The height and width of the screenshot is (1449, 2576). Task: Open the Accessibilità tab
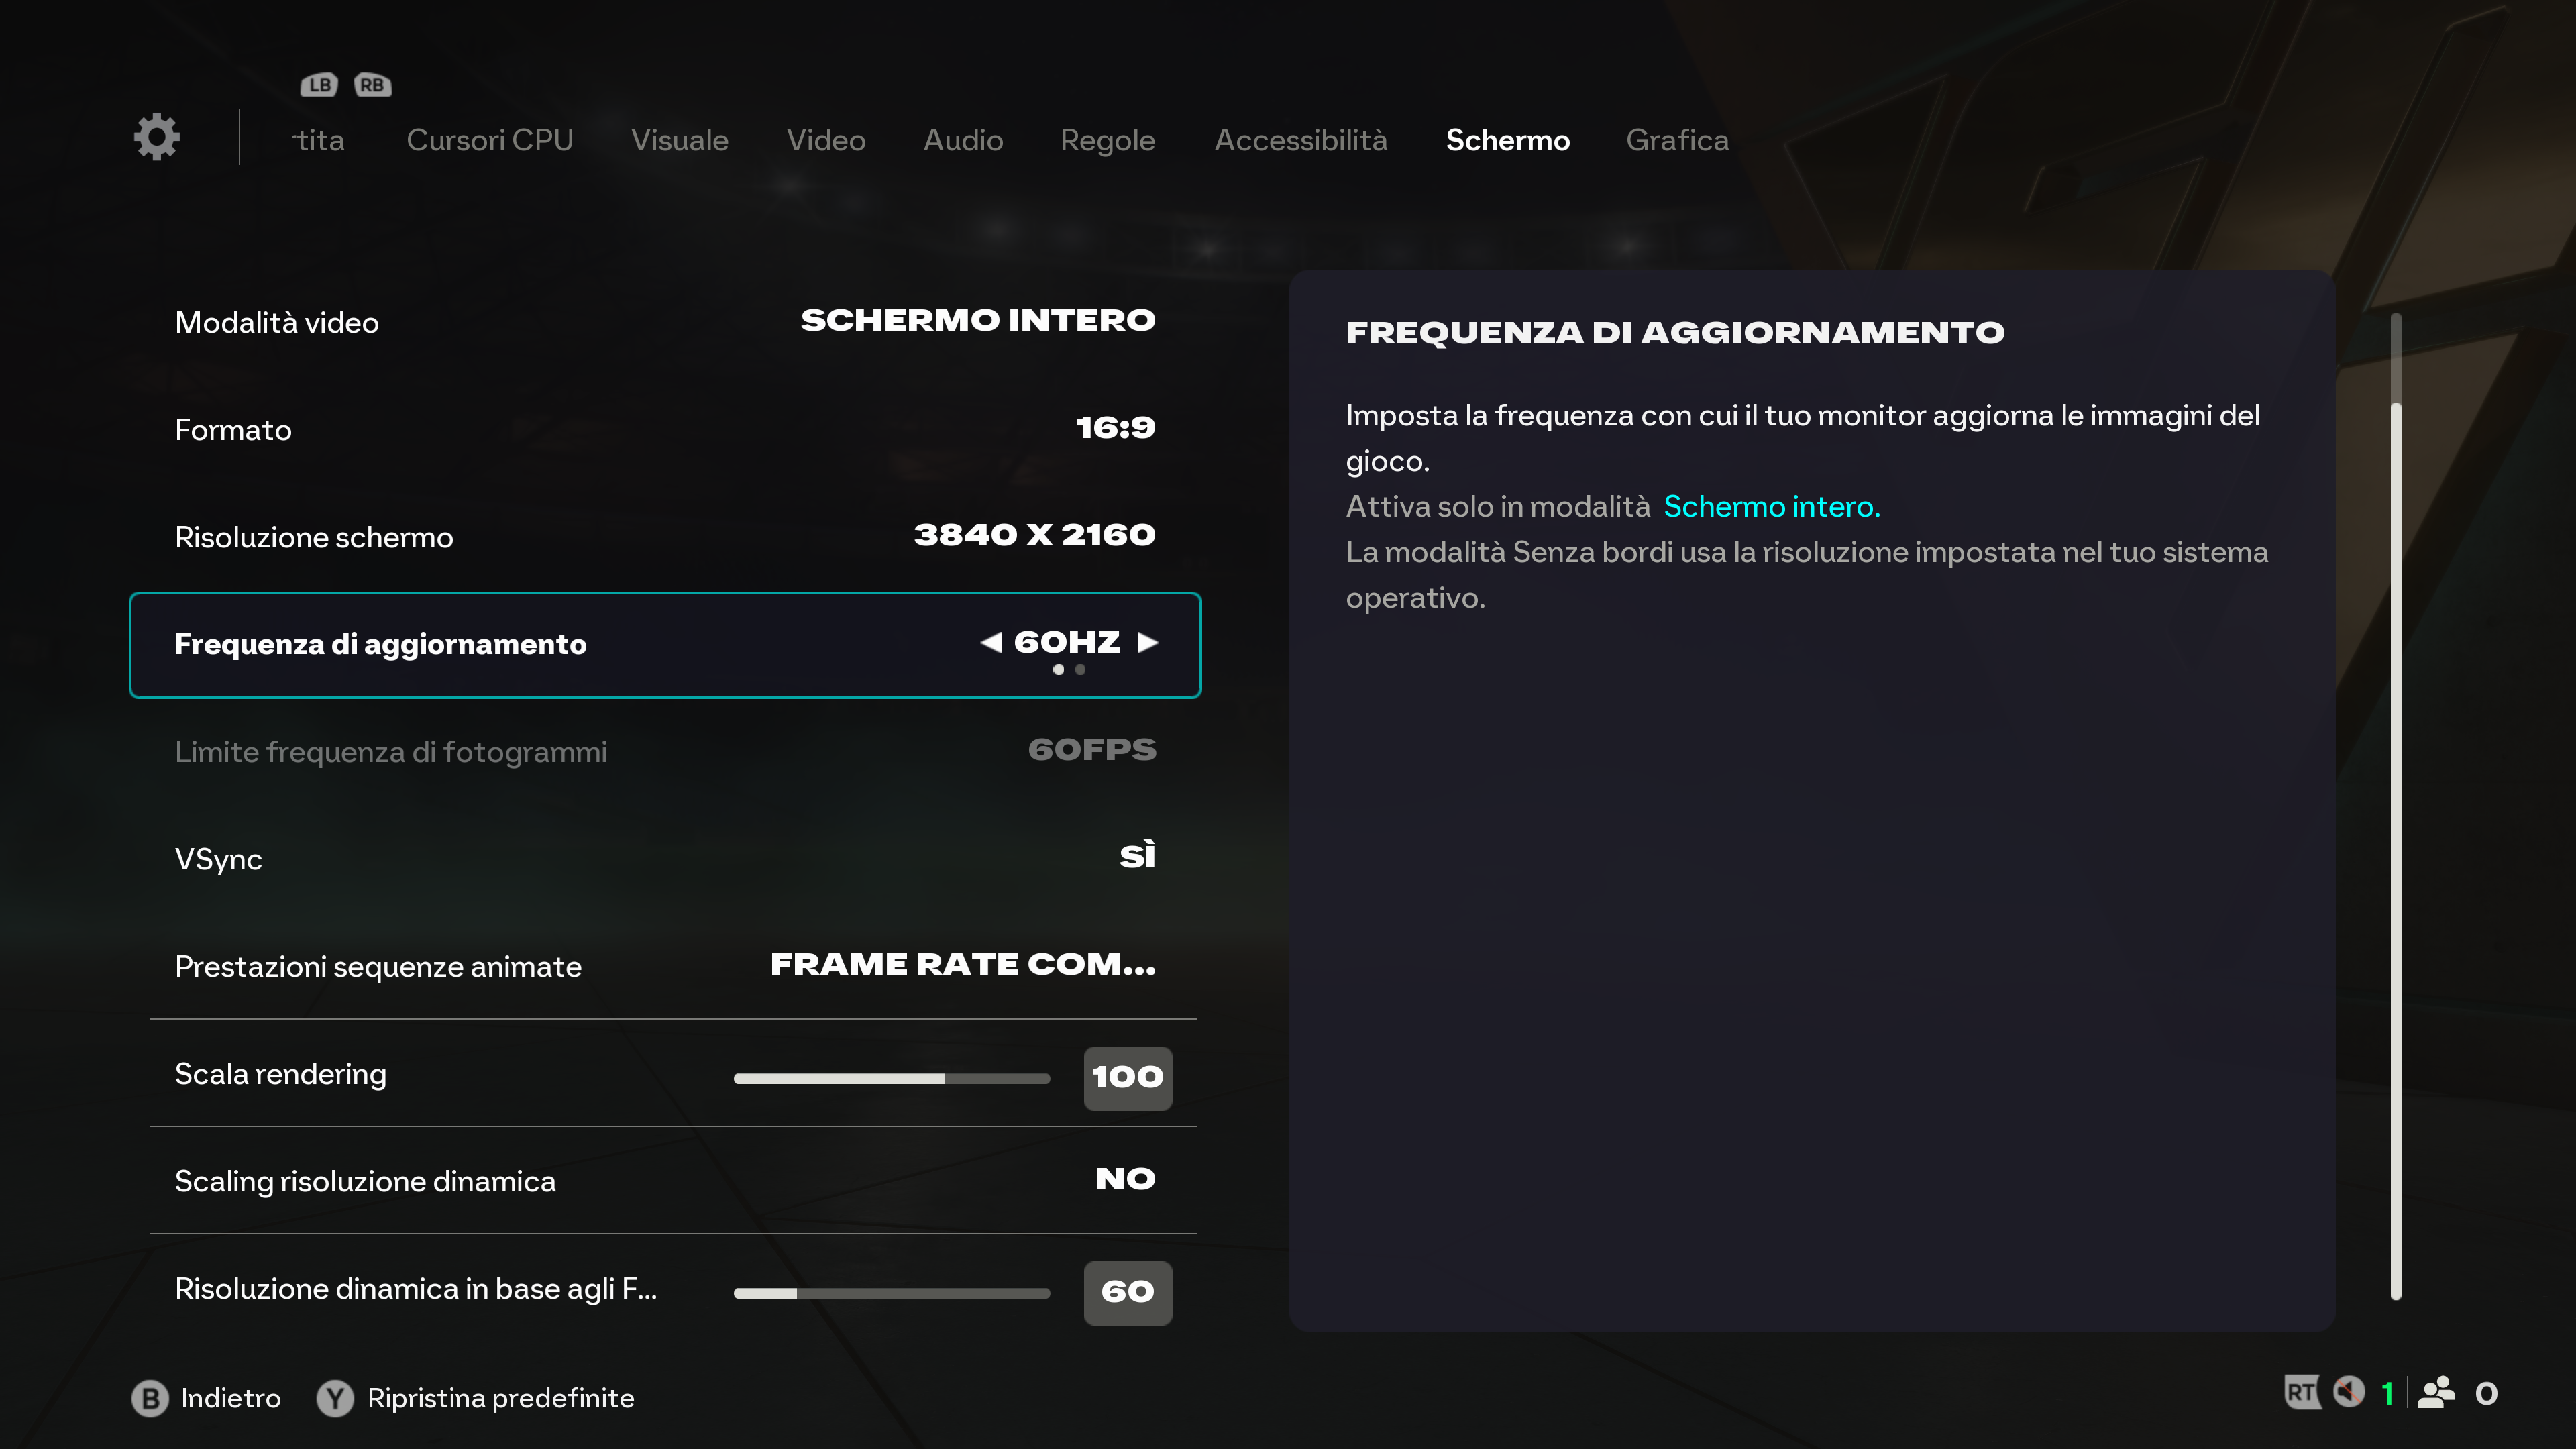pyautogui.click(x=1300, y=140)
